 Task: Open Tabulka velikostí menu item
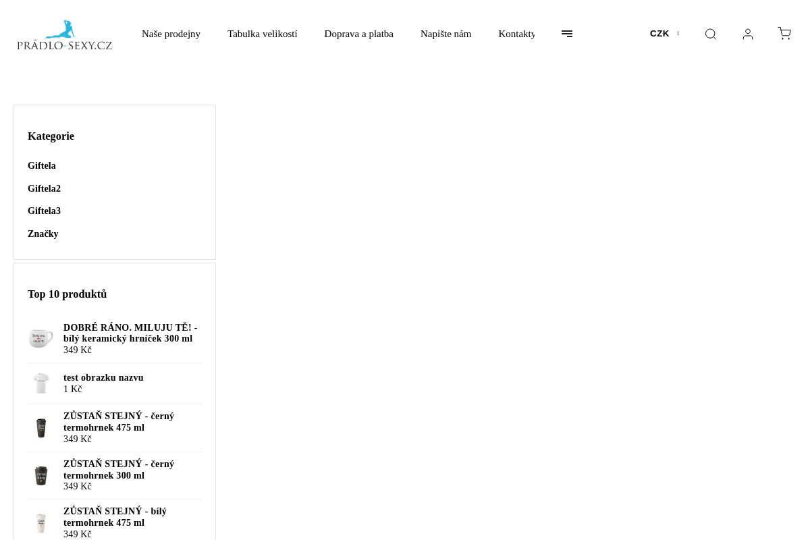[x=262, y=34]
